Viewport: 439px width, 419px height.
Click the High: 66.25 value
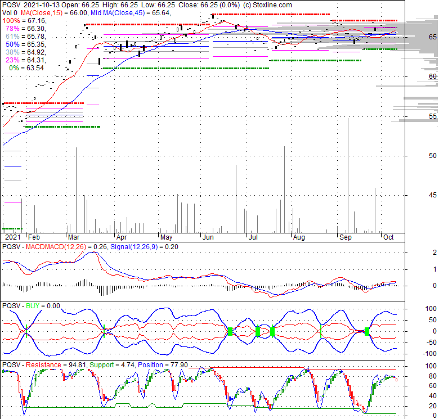120,5
